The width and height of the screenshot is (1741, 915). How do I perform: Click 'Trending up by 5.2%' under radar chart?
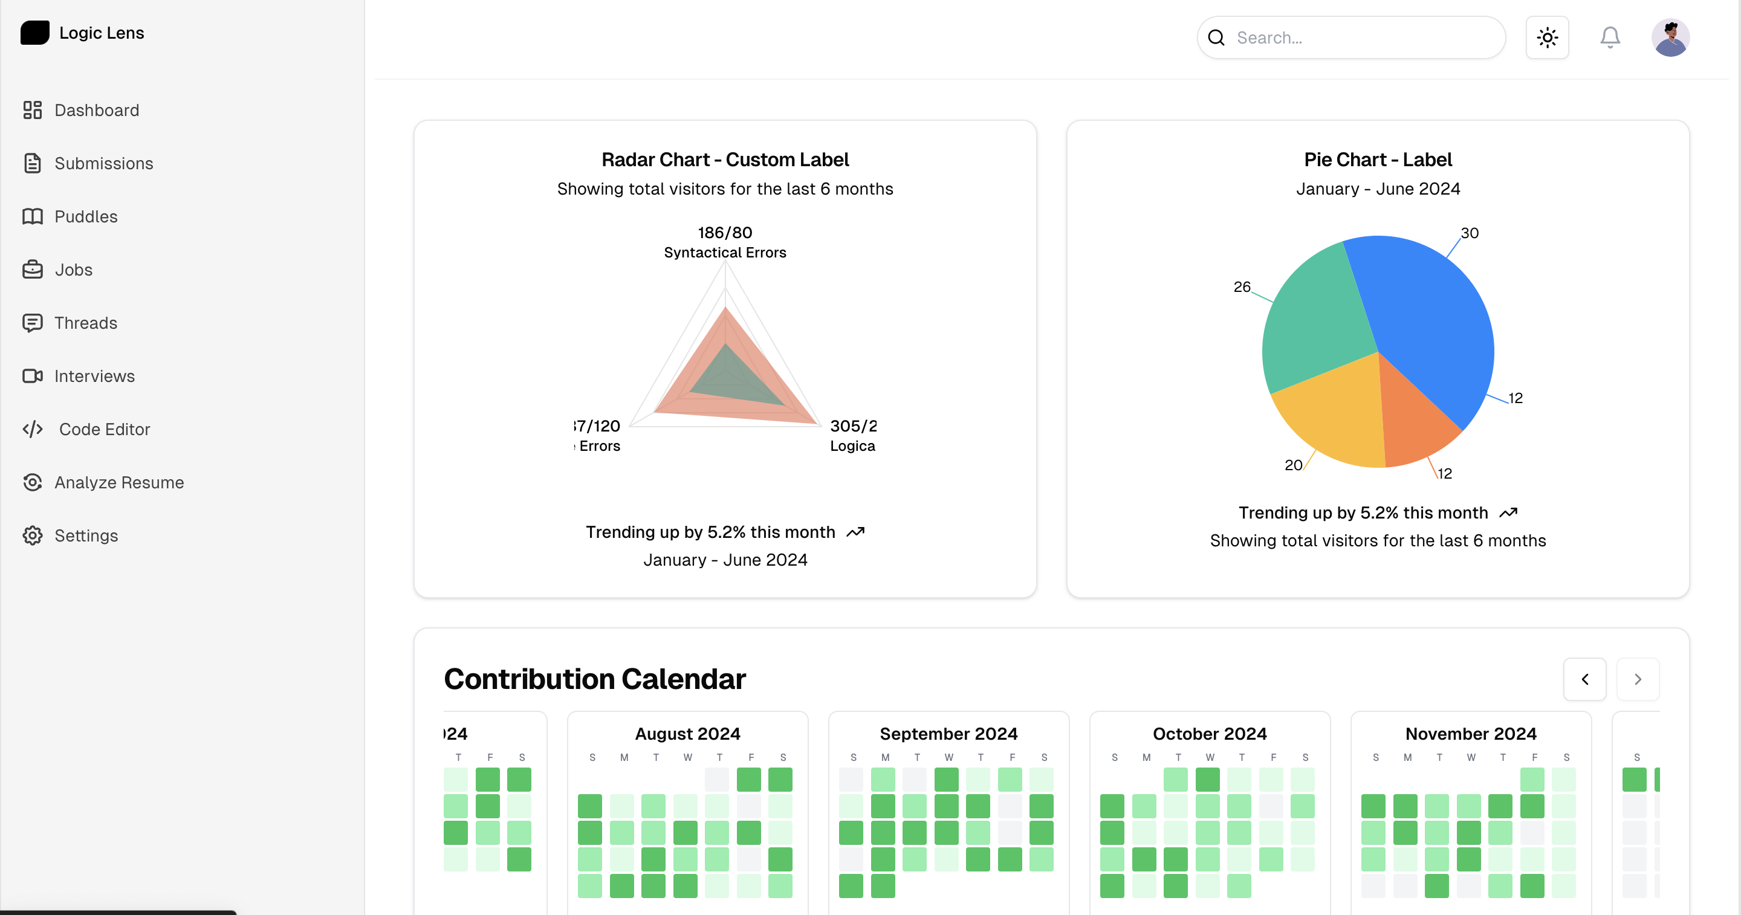point(710,532)
